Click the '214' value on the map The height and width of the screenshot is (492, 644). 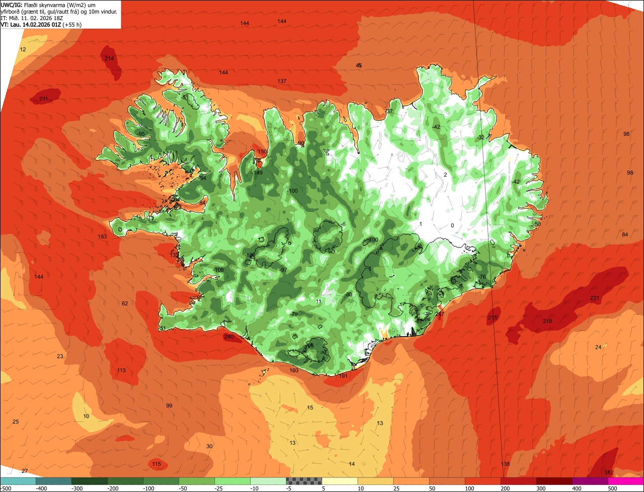click(109, 58)
